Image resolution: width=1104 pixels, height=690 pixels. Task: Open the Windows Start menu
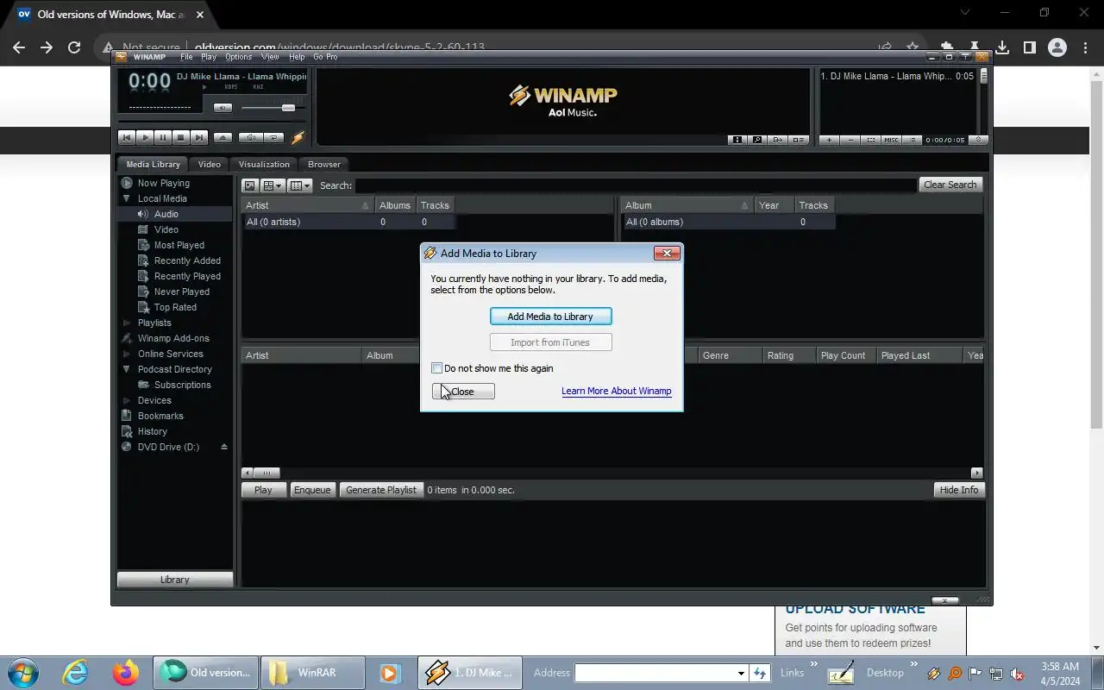click(22, 673)
